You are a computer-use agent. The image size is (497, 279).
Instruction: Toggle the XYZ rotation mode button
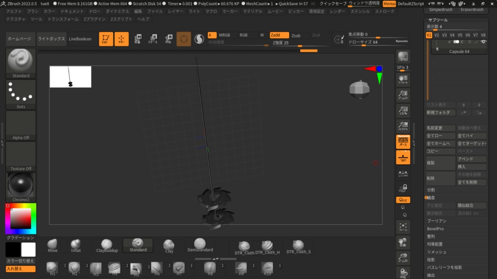pos(403,200)
